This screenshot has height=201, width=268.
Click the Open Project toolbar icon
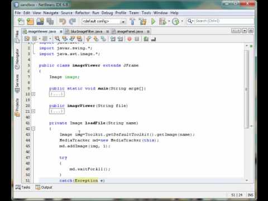pyautogui.click(x=40, y=21)
